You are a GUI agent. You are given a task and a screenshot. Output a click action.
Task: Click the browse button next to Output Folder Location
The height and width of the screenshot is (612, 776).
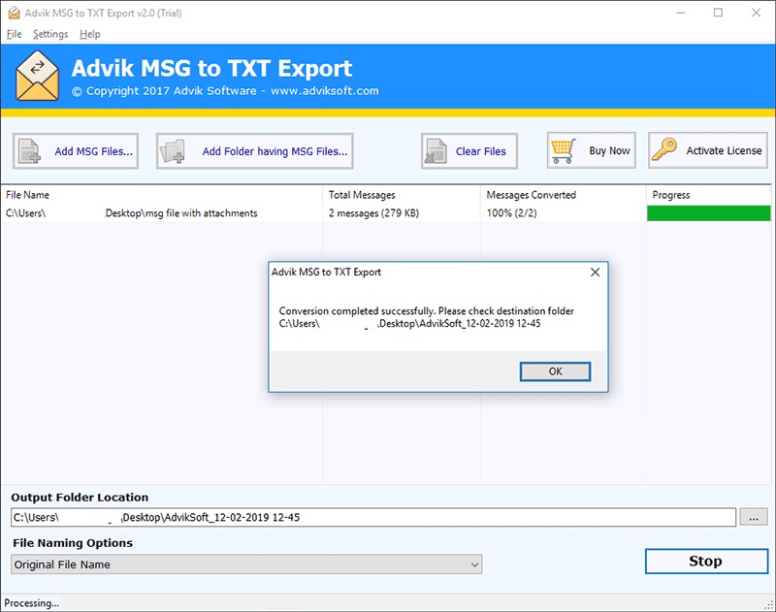tap(754, 517)
